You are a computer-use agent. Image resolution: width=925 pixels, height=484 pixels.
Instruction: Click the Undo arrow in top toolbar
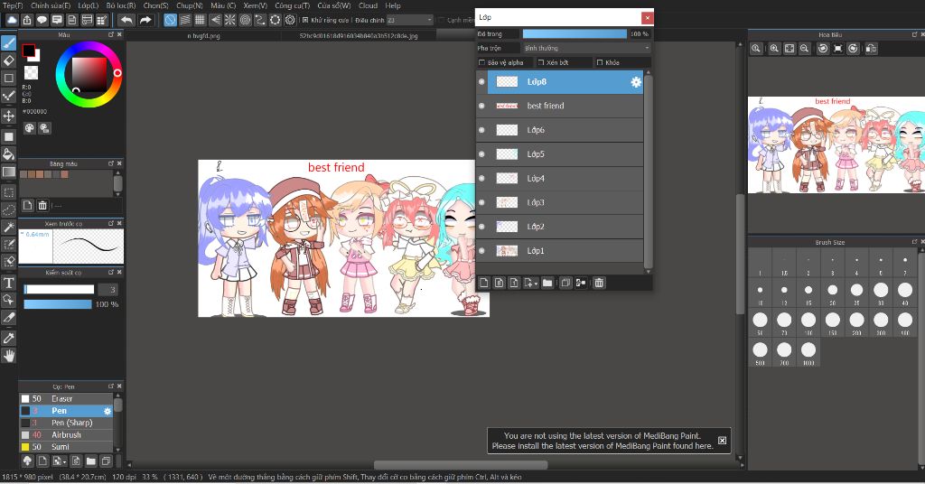tap(126, 20)
